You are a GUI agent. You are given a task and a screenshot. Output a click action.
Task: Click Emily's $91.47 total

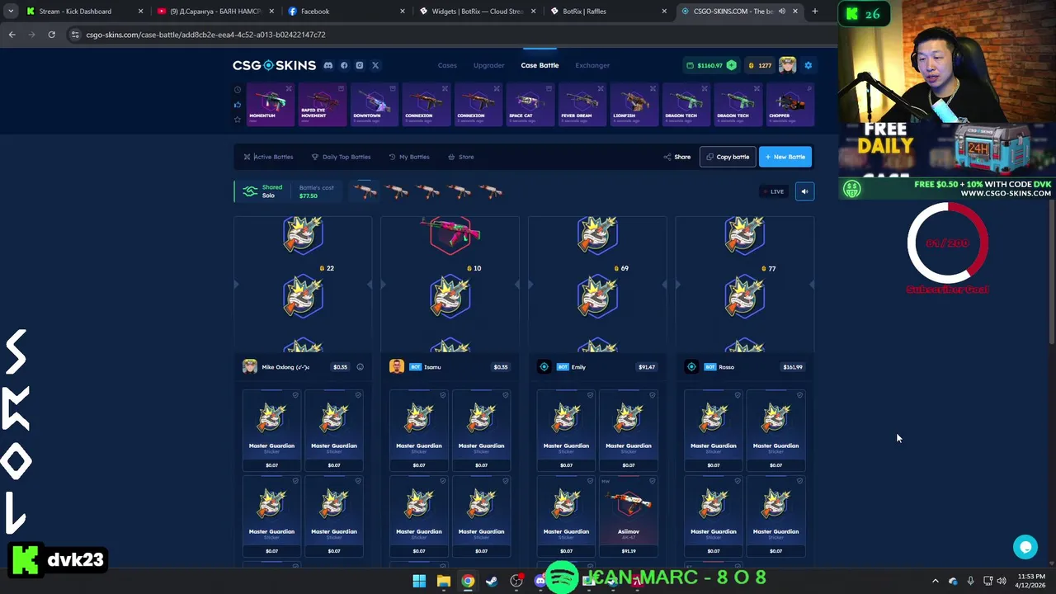[x=647, y=367]
